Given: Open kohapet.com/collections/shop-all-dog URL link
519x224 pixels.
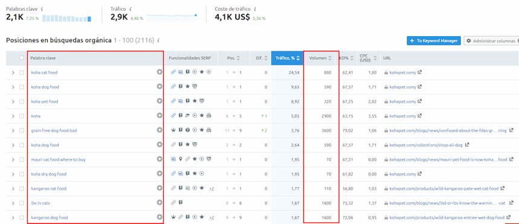Looking at the screenshot, I should (x=427, y=145).
